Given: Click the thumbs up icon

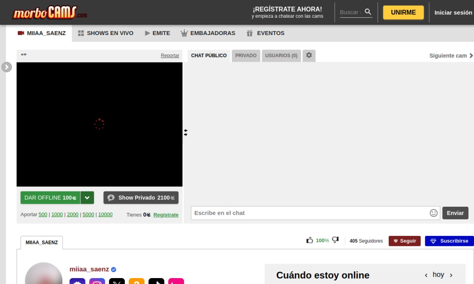Looking at the screenshot, I should (310, 240).
